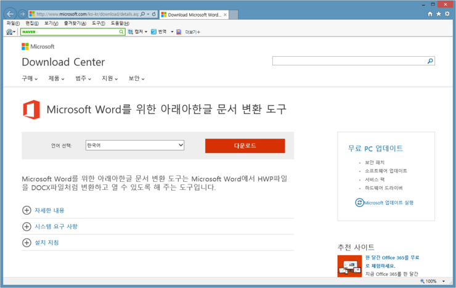The image size is (456, 288).
Task: Click the toolbar 더보기+ button
Action: coord(192,32)
